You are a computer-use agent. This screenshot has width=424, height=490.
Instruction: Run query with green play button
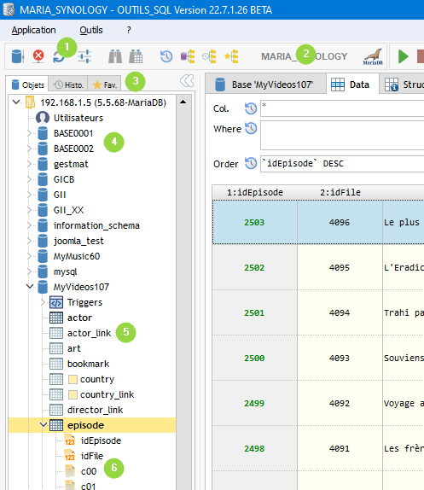tap(403, 56)
